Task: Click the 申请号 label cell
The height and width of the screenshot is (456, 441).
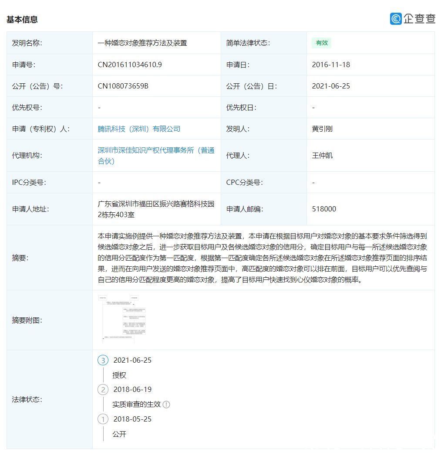Action: (50, 65)
